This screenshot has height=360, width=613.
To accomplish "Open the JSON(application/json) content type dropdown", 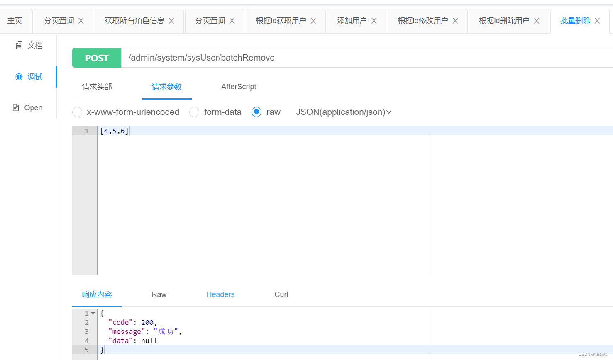I will tap(344, 112).
